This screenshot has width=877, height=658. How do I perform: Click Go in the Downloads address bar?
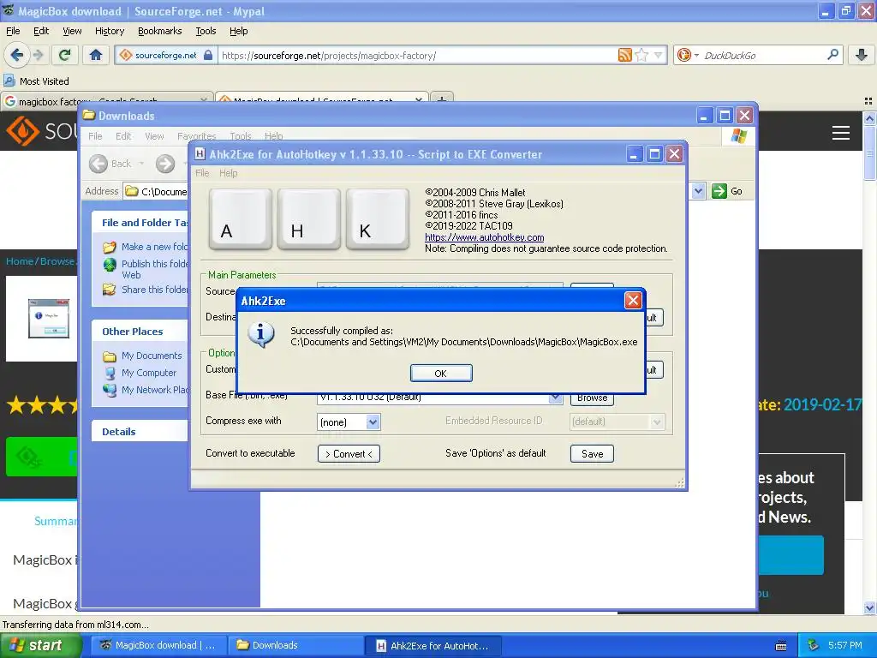(x=727, y=191)
